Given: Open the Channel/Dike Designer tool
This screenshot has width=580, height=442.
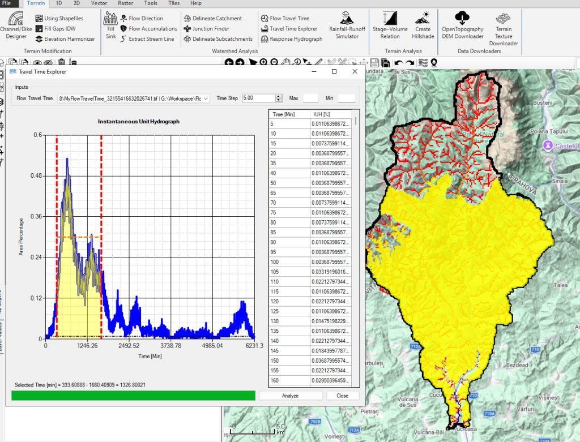Looking at the screenshot, I should pyautogui.click(x=16, y=27).
